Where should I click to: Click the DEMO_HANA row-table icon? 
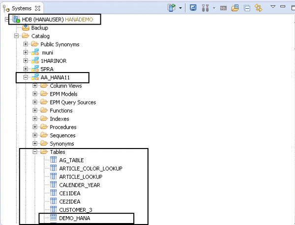(x=53, y=218)
